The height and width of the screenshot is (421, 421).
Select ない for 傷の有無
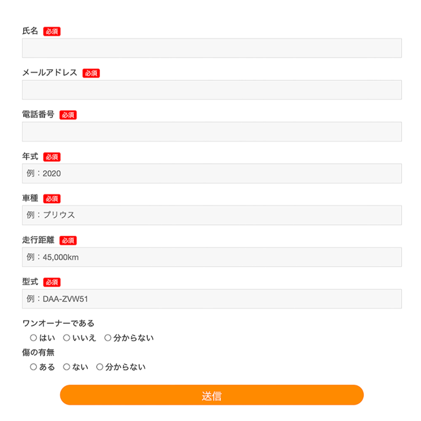pos(67,367)
